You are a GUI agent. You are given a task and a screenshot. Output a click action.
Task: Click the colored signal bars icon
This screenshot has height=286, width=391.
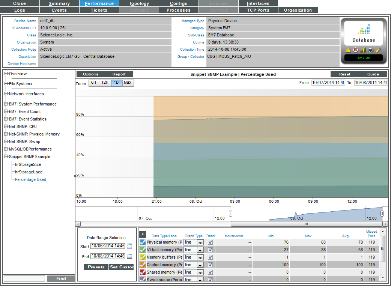363,50
